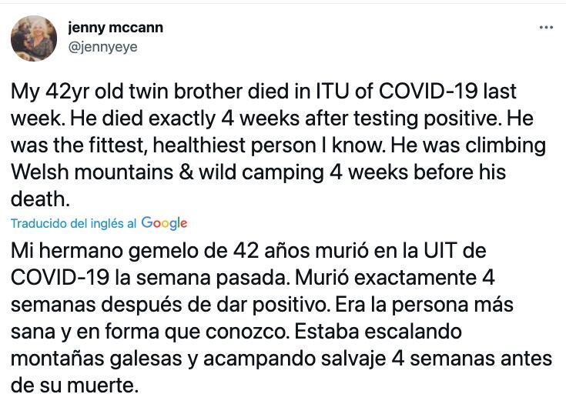Click jenny mccann's profile avatar photo
The height and width of the screenshot is (404, 566).
click(x=34, y=38)
